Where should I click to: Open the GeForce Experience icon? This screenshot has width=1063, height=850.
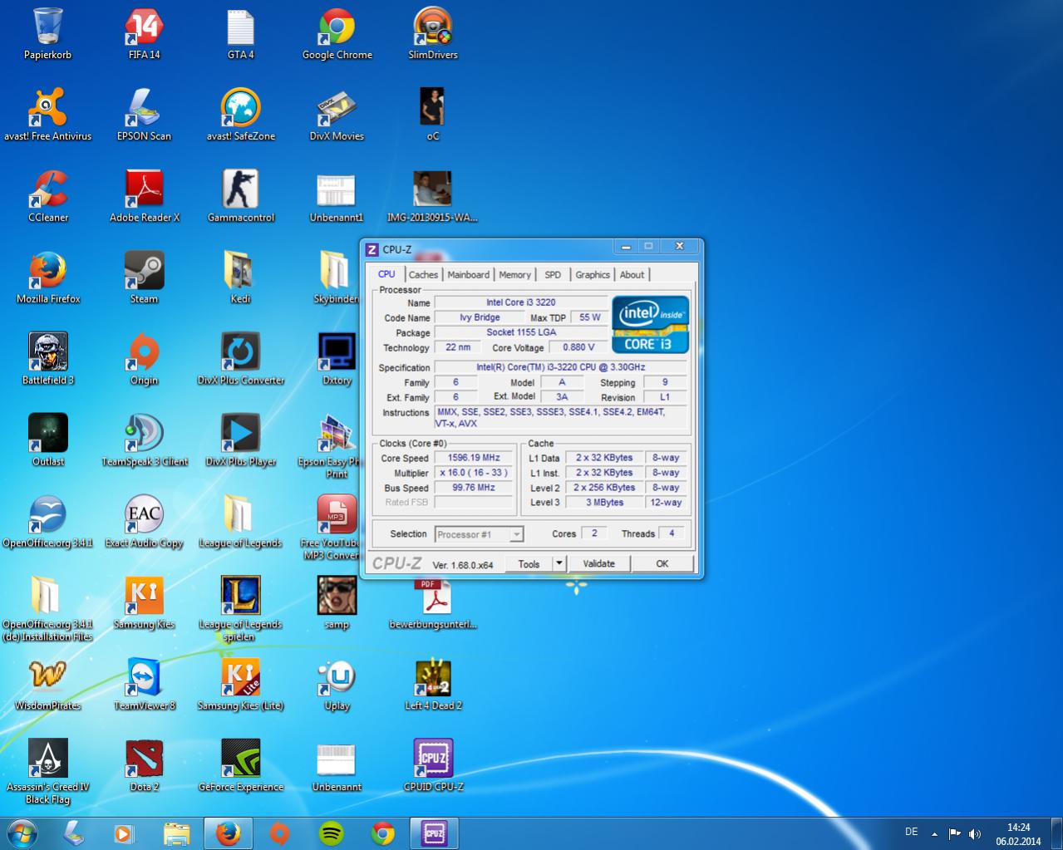click(240, 759)
